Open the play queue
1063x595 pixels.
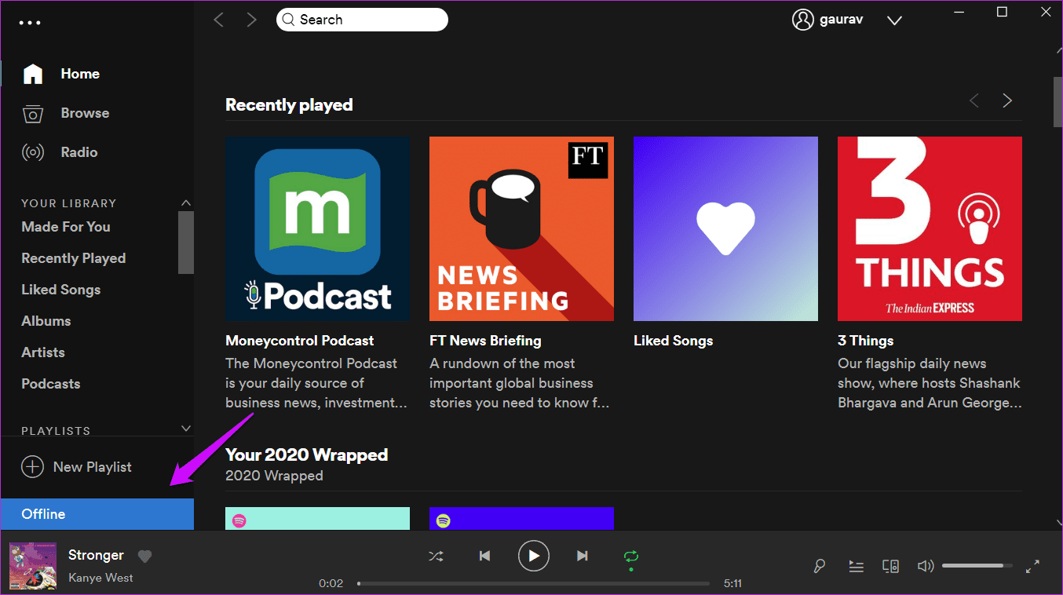tap(856, 566)
